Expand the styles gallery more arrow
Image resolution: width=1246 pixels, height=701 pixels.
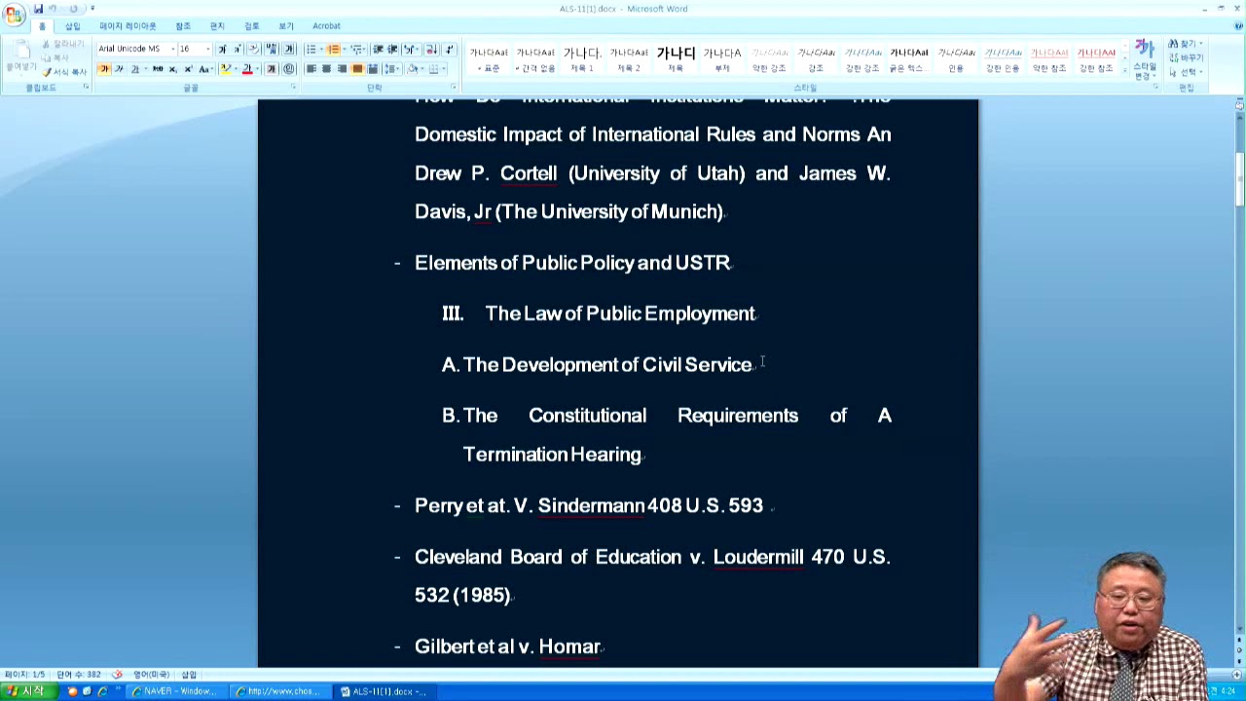(x=1124, y=71)
